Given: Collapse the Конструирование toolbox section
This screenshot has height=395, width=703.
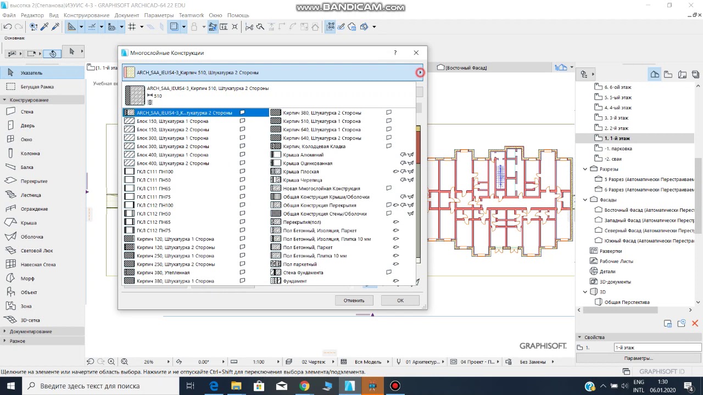Looking at the screenshot, I should pyautogui.click(x=5, y=100).
